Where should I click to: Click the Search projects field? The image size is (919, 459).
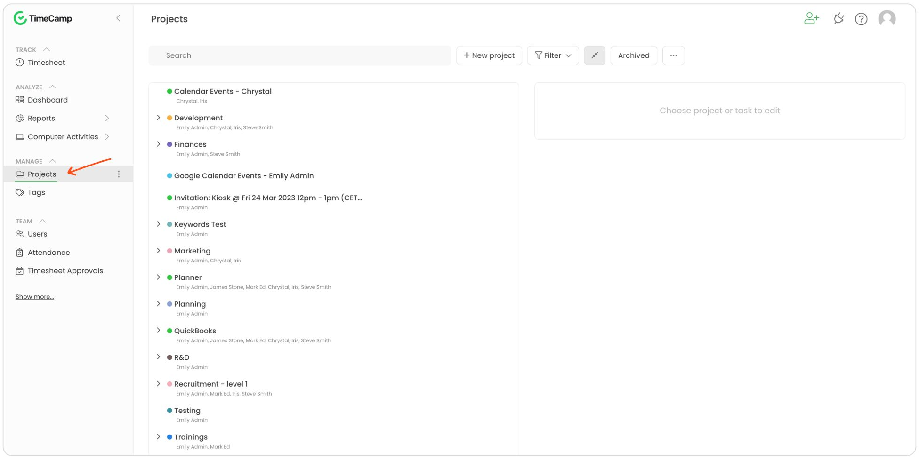click(300, 55)
